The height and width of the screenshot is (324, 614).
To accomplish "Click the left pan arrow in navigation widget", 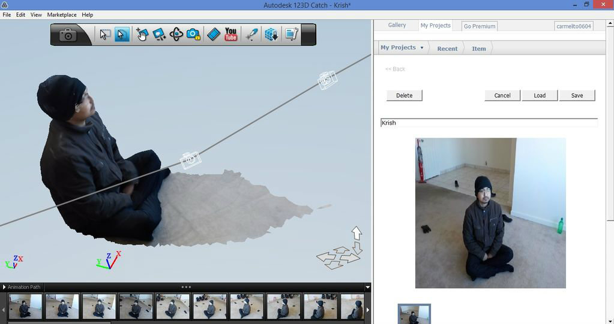I will (325, 257).
